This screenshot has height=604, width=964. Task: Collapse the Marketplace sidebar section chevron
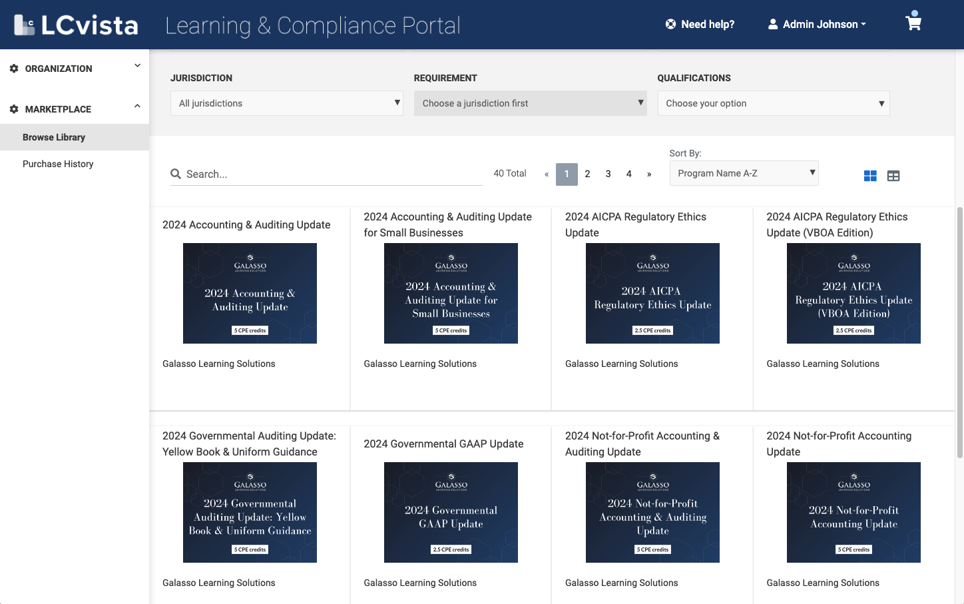click(x=137, y=107)
